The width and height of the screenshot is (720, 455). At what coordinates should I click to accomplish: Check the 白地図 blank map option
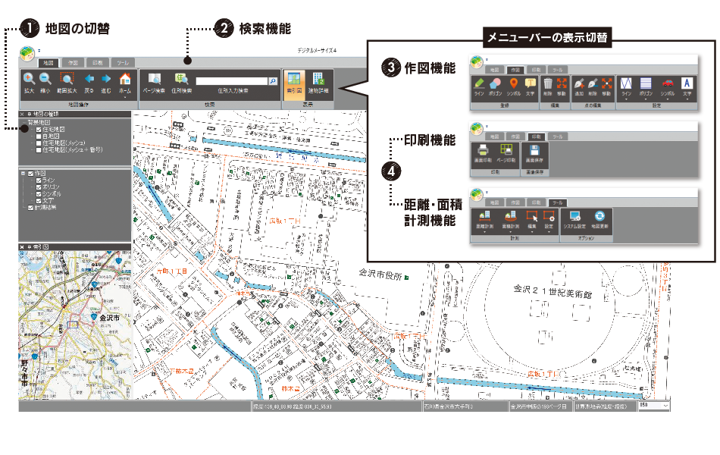coord(38,136)
